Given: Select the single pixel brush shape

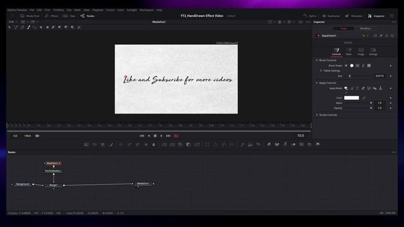Looking at the screenshot, I should [364, 66].
